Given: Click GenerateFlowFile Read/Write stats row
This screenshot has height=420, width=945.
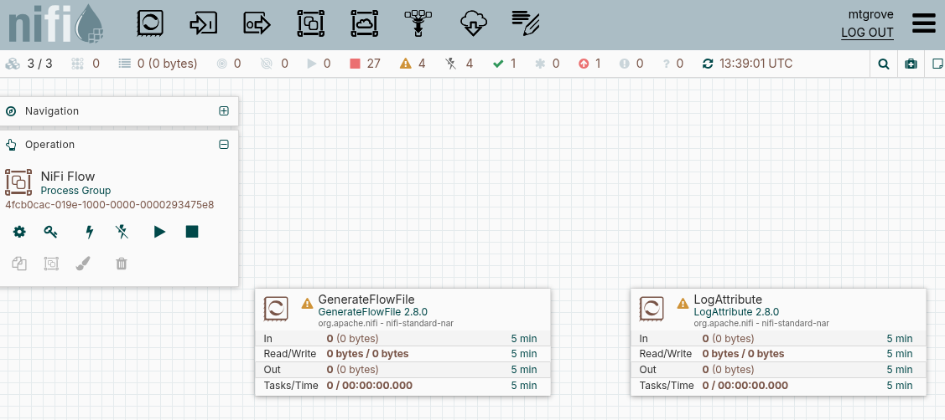Looking at the screenshot, I should pyautogui.click(x=402, y=354).
